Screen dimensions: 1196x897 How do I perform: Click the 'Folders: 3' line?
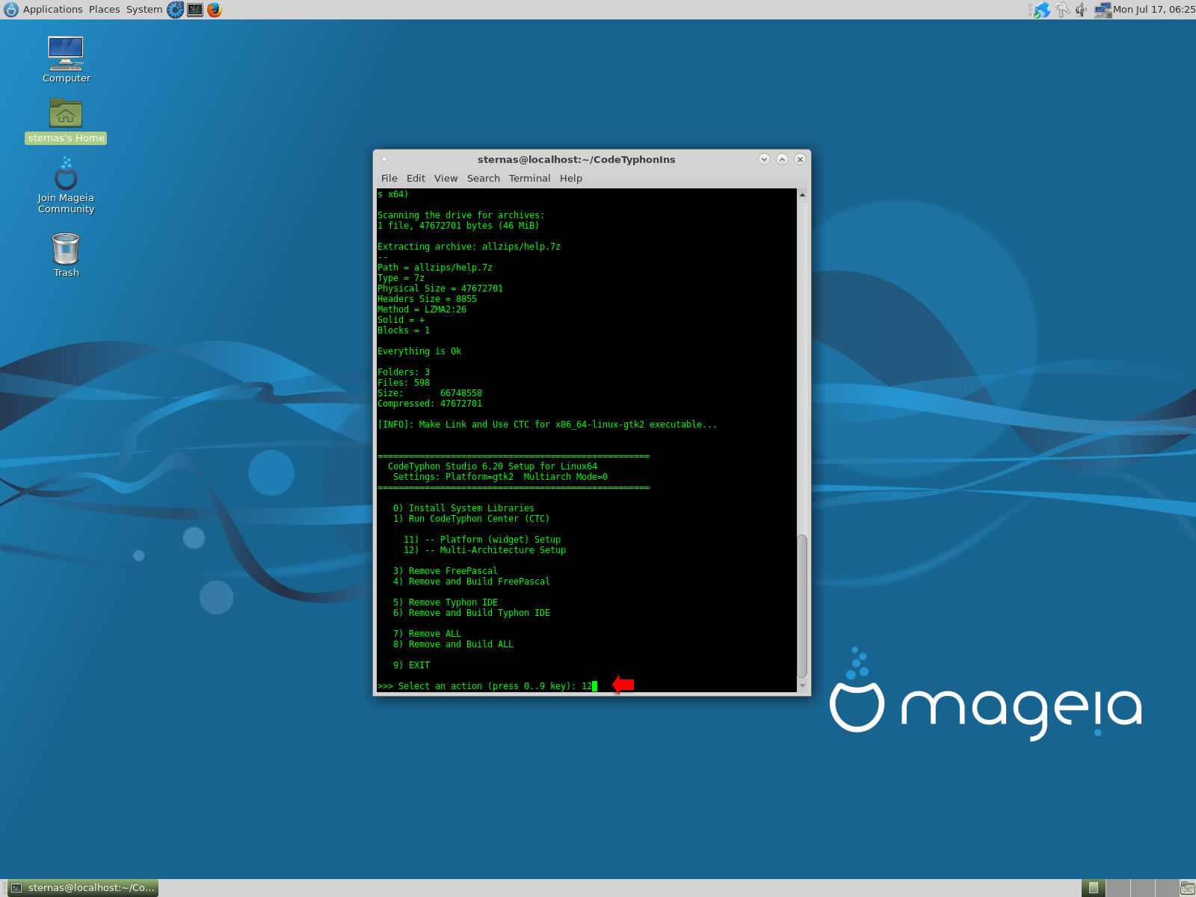[x=404, y=372]
